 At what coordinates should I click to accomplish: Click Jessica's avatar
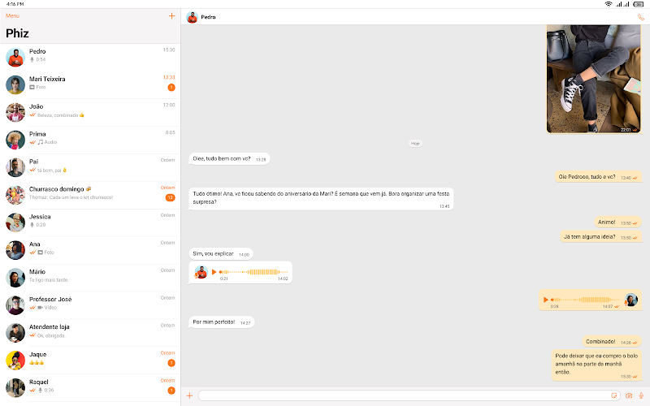coord(15,222)
